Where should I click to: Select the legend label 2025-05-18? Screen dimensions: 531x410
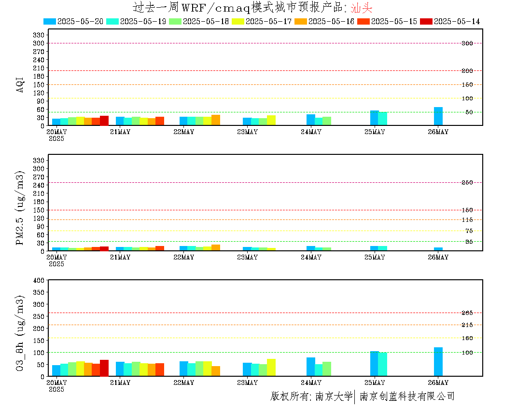click(206, 21)
